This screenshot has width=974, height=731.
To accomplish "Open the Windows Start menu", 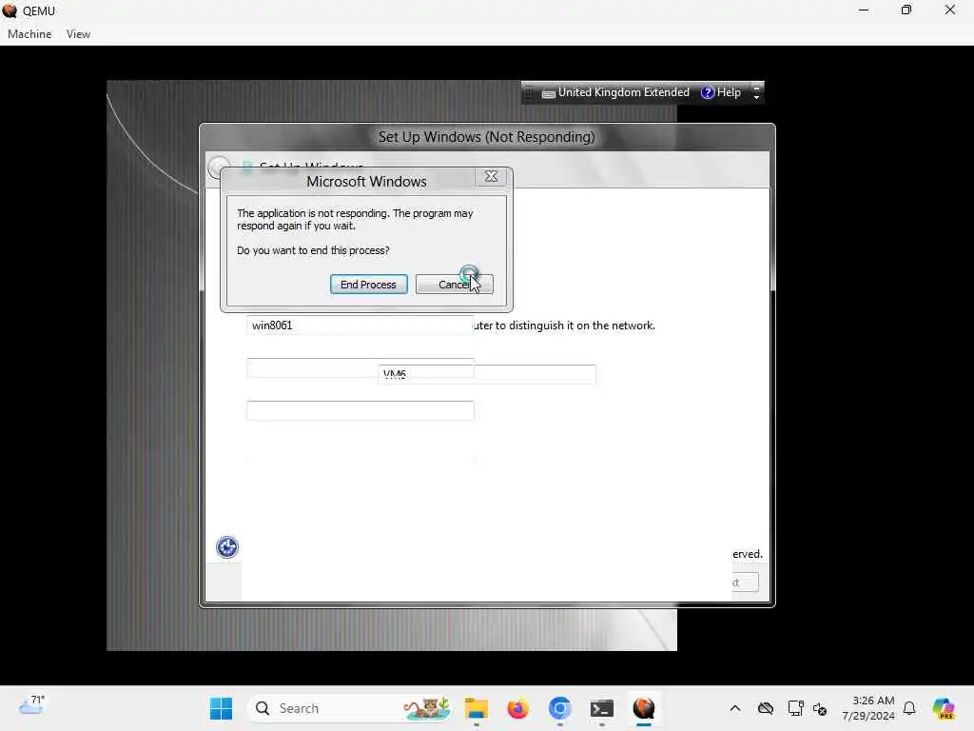I will (x=221, y=708).
